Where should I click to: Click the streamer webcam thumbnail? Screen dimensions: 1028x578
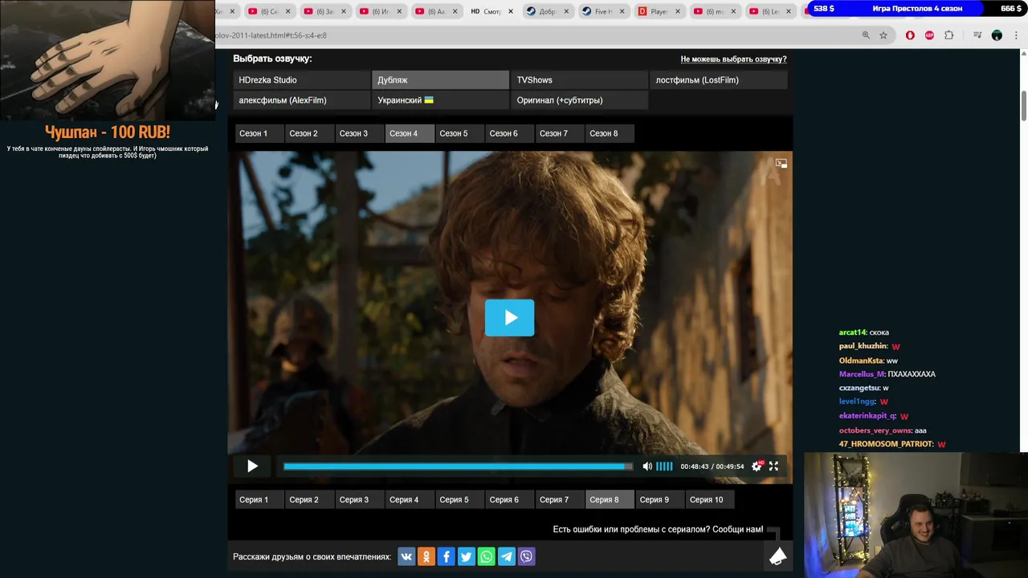(x=916, y=515)
